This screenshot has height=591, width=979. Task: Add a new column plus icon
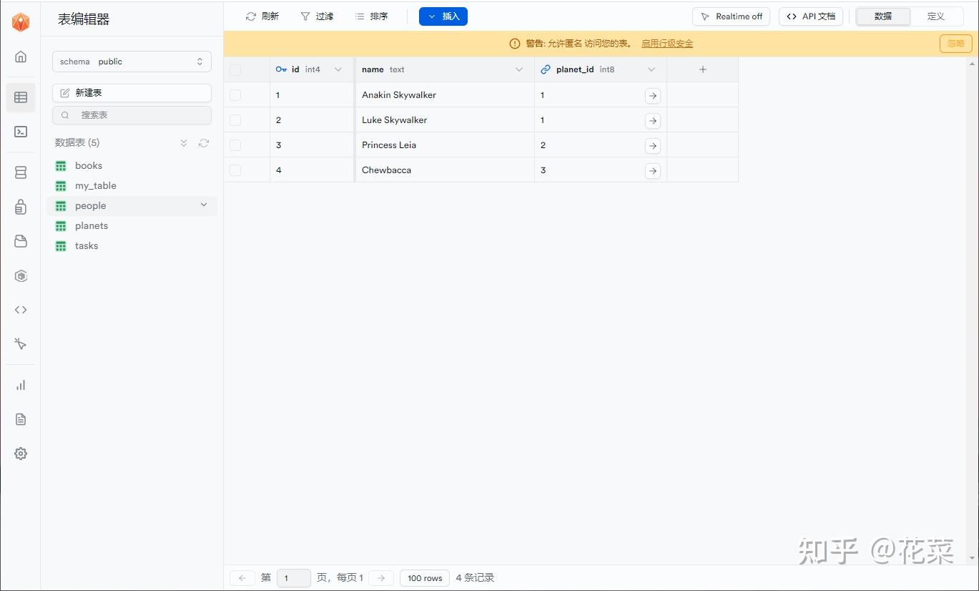[702, 69]
